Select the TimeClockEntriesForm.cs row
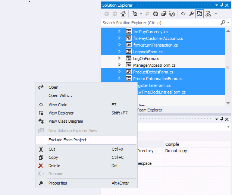 click(x=181, y=92)
